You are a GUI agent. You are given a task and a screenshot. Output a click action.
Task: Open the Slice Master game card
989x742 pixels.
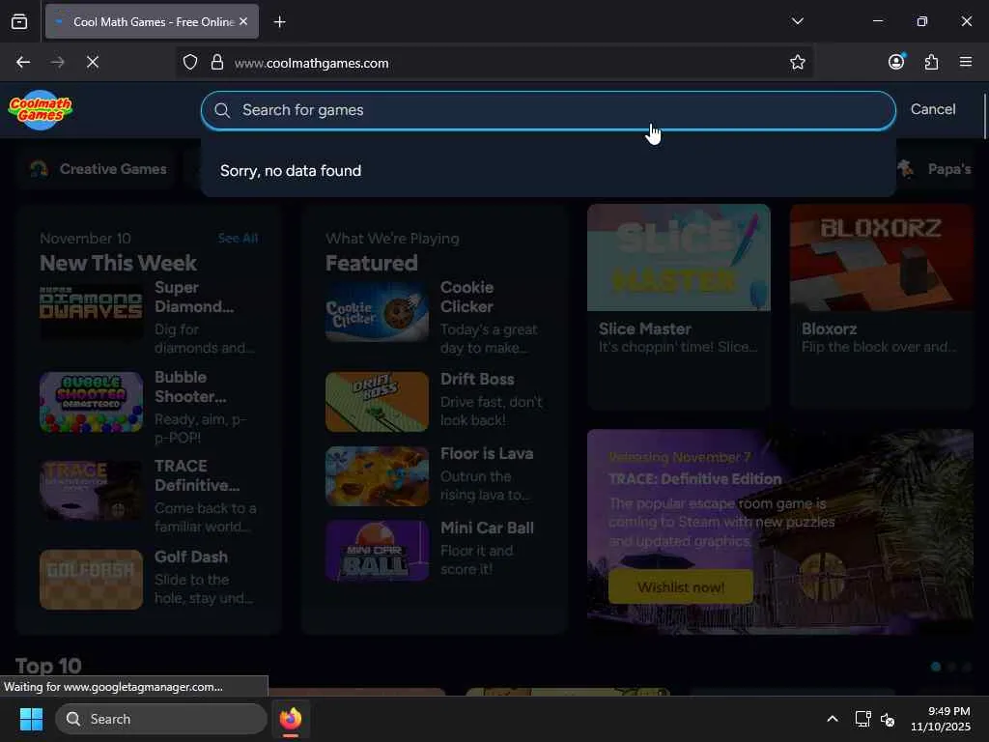pyautogui.click(x=679, y=305)
